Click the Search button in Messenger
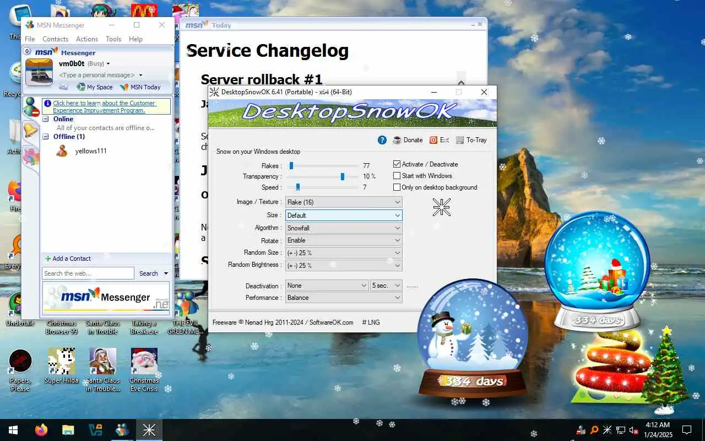Viewport: 705px width, 441px height. click(x=148, y=273)
